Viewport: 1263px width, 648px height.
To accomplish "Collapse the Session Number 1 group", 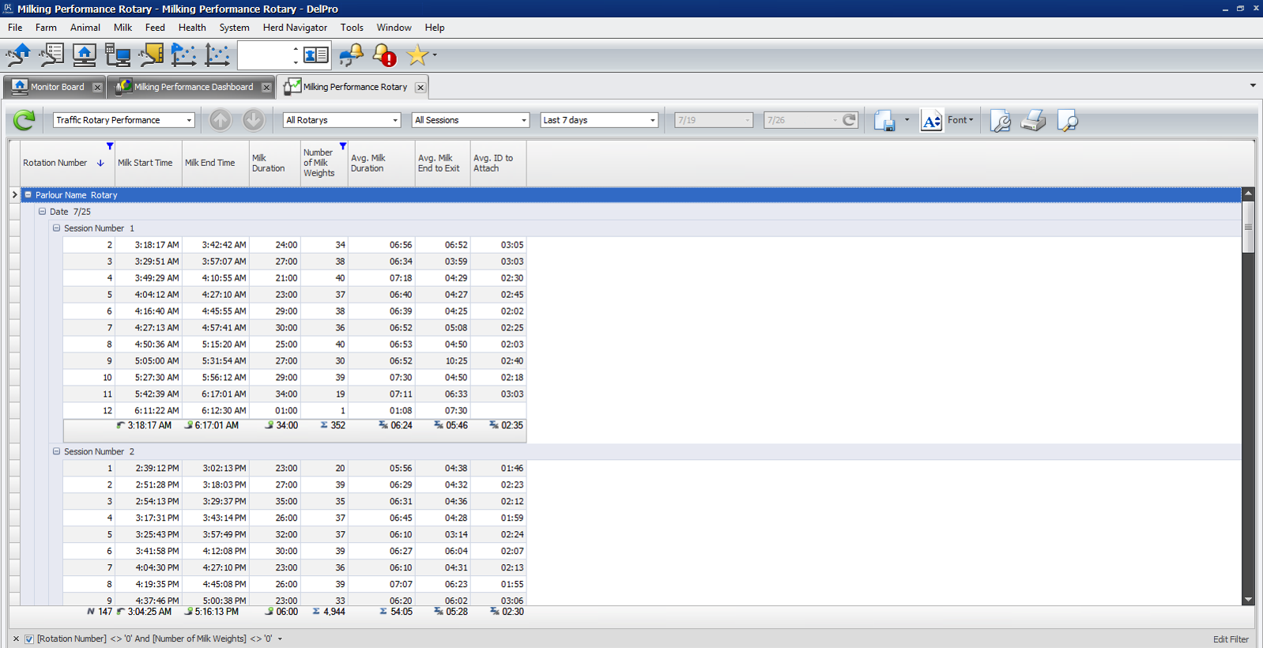I will (56, 228).
